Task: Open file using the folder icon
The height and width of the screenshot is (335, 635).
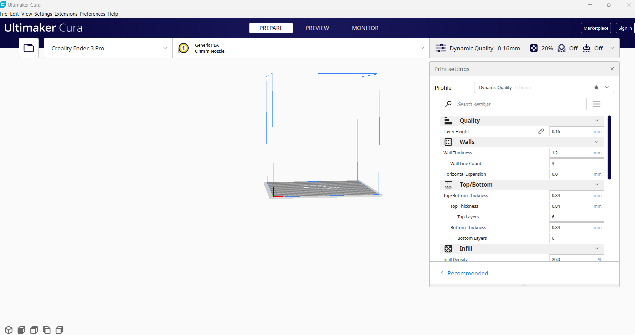Action: [x=29, y=48]
